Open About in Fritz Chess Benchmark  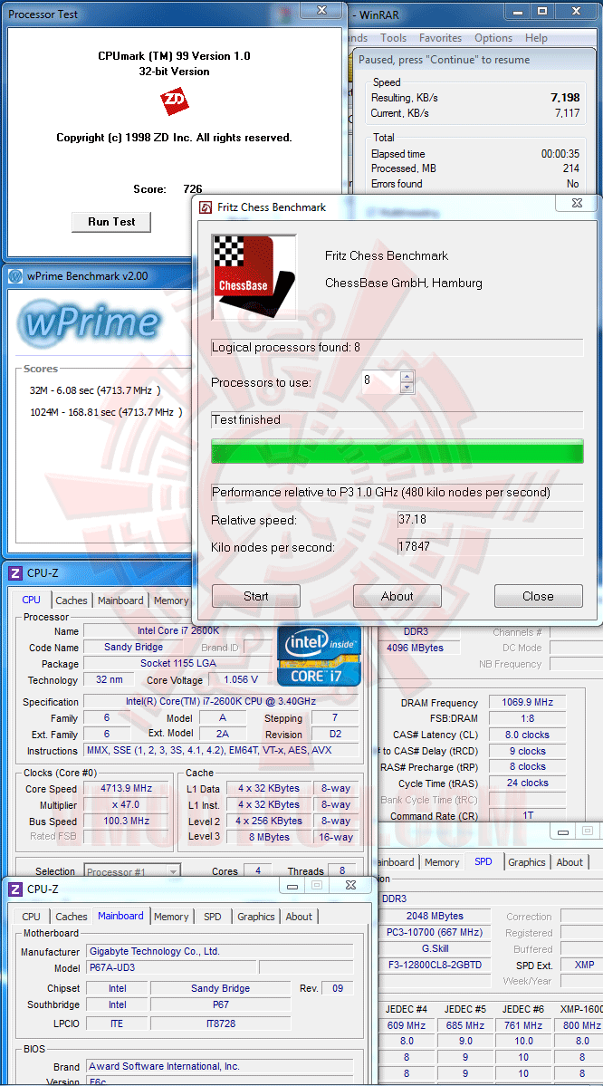click(397, 596)
